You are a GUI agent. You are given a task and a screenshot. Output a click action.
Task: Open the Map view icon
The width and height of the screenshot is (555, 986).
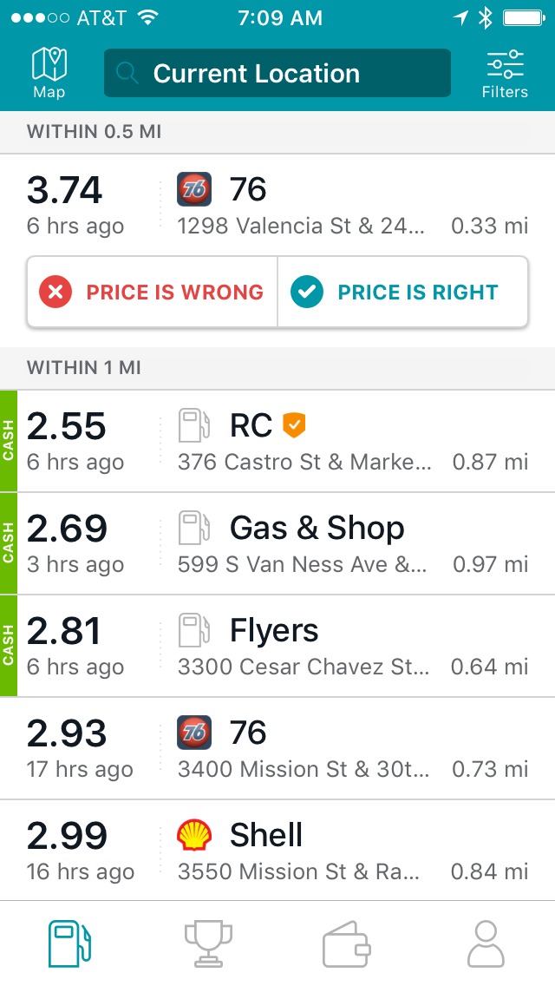click(x=49, y=72)
